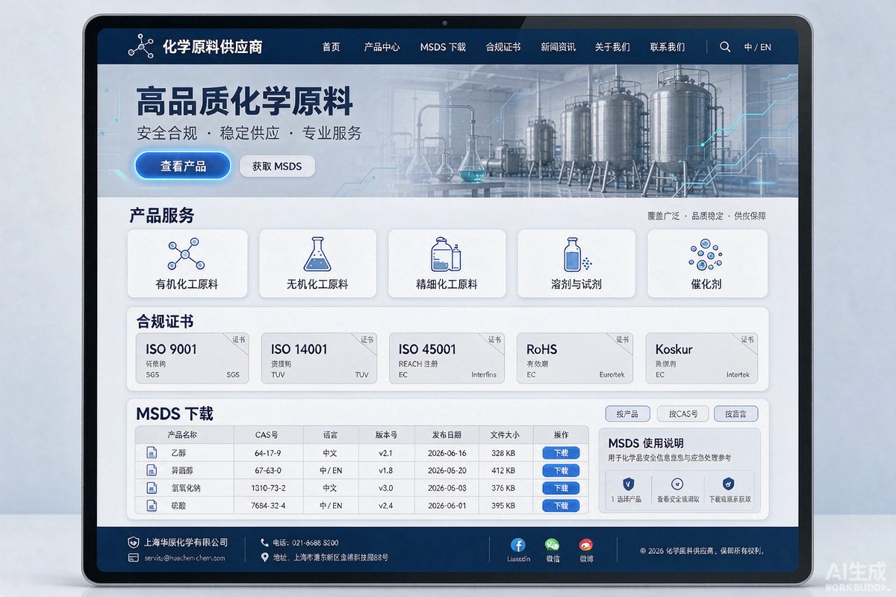Sort by the 产品名称 column header
The width and height of the screenshot is (896, 597).
coord(183,435)
